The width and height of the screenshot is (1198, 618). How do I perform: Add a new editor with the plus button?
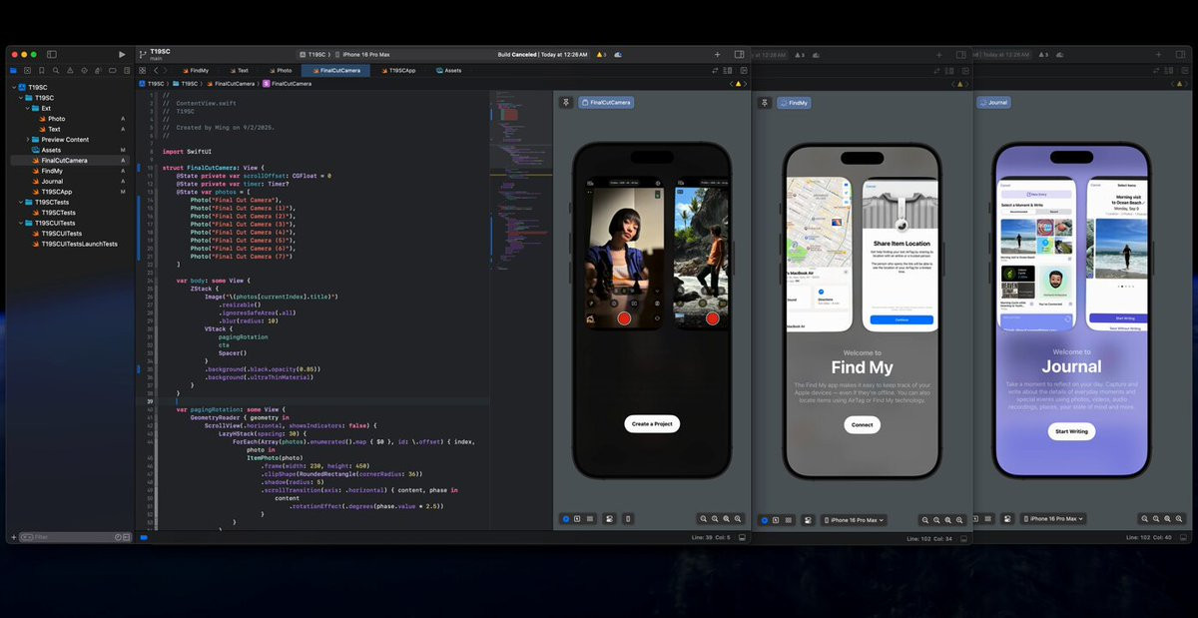pyautogui.click(x=717, y=54)
